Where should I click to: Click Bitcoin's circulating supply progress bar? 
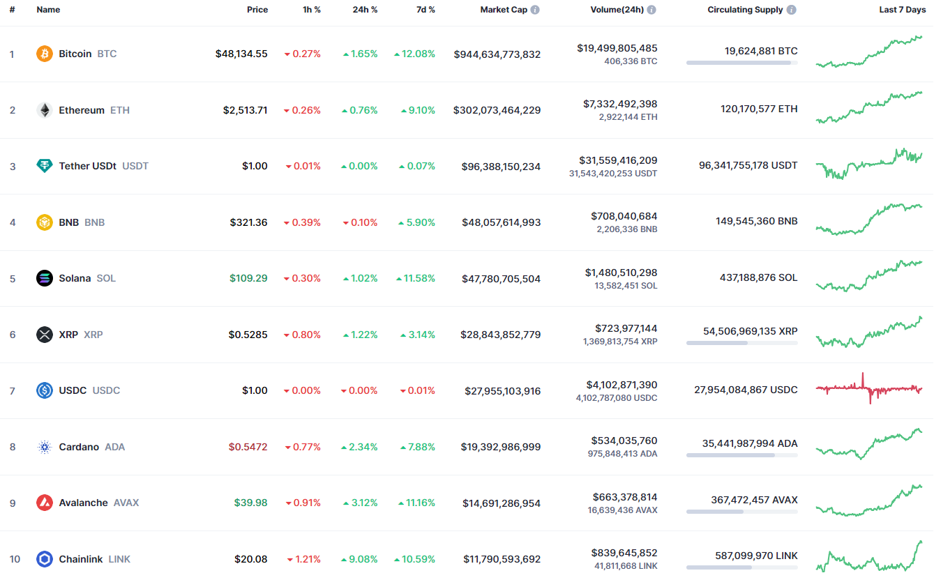[x=741, y=63]
